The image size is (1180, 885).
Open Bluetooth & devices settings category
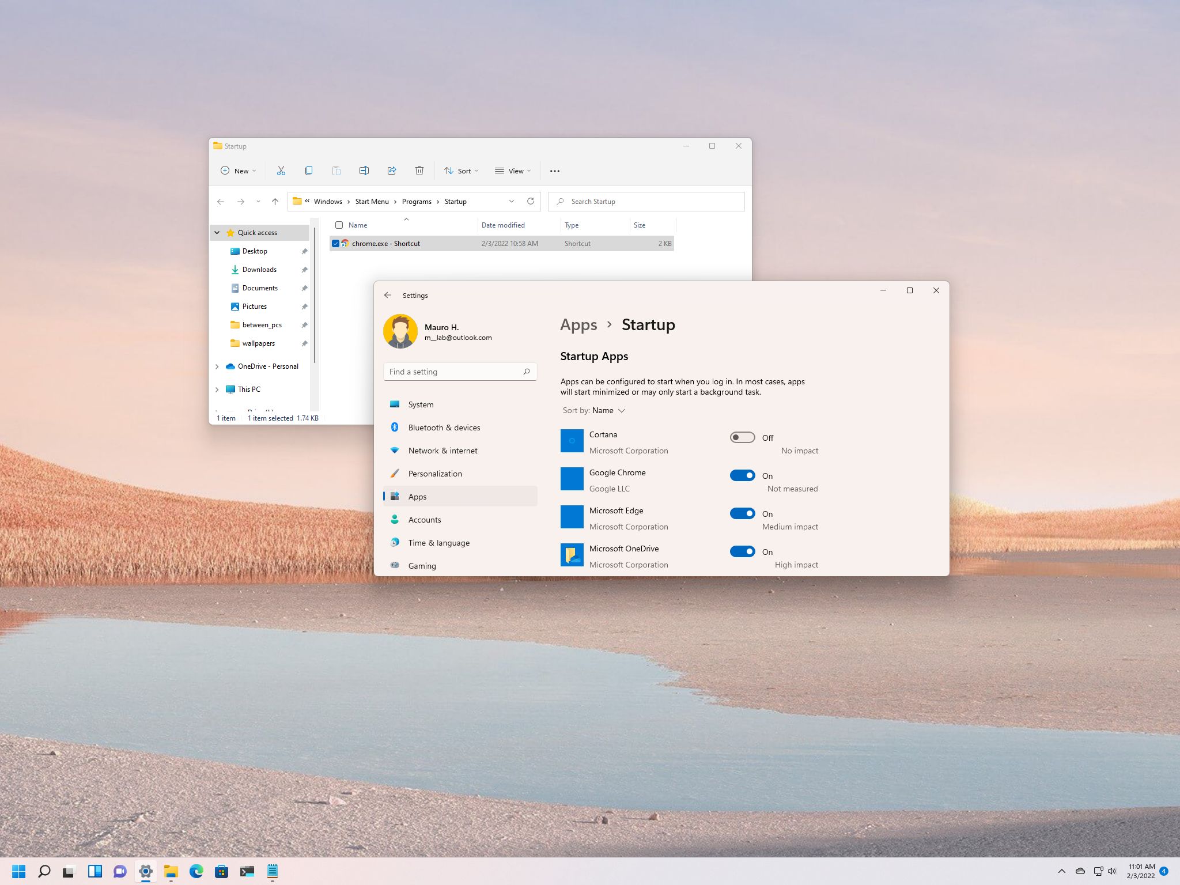coord(460,428)
